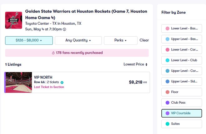The width and height of the screenshot is (206, 134).
Task: Click the Houston Rockets event logo
Action: [14, 20]
